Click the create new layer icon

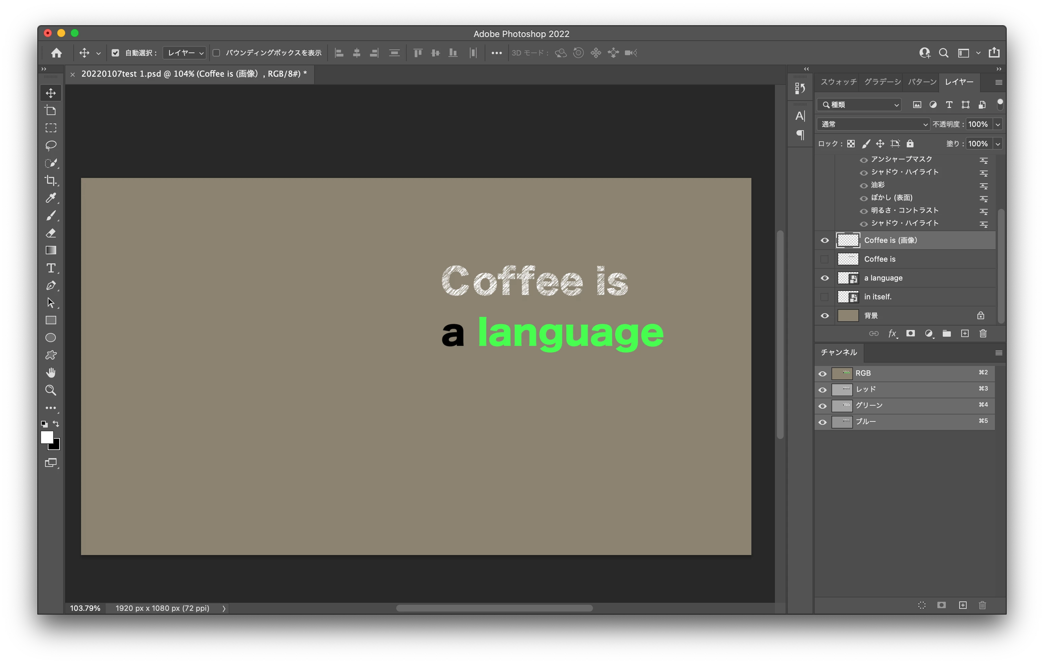pos(965,334)
